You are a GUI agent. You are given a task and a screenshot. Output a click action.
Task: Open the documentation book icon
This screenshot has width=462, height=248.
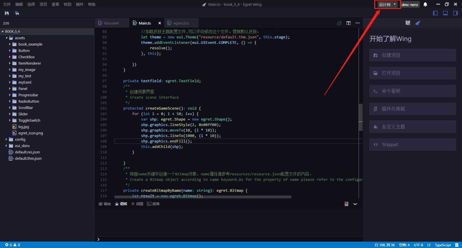(408, 23)
